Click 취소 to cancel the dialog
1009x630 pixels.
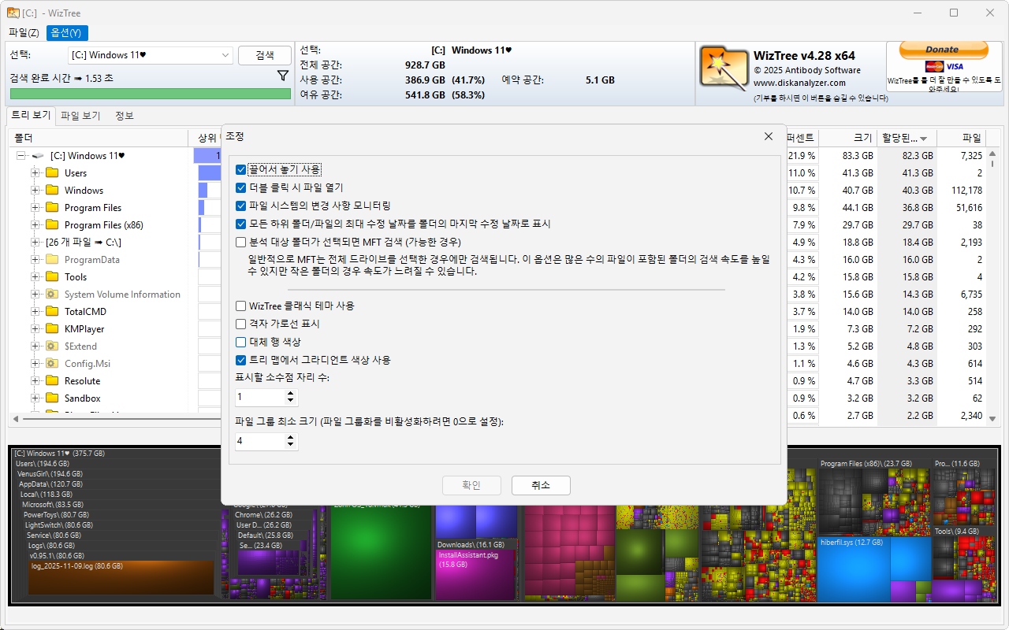click(541, 485)
